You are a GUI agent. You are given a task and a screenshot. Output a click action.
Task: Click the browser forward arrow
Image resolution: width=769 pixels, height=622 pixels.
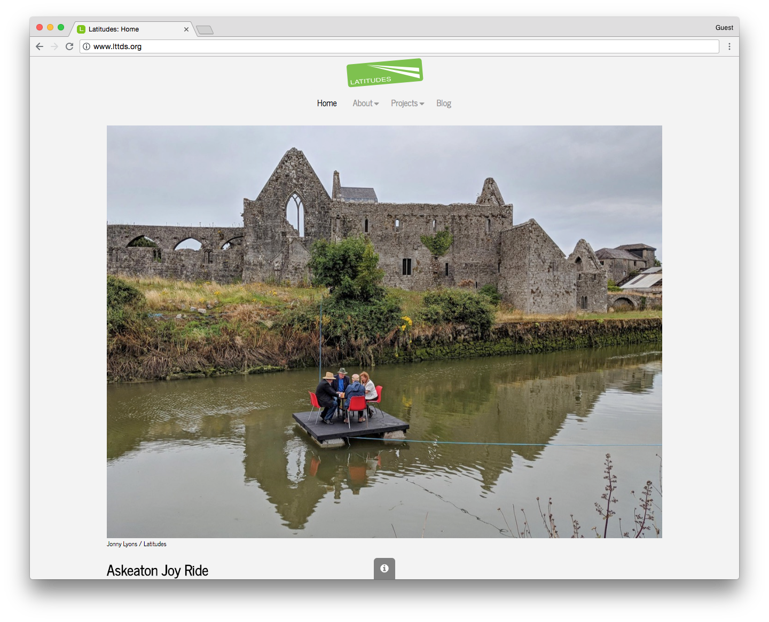54,46
